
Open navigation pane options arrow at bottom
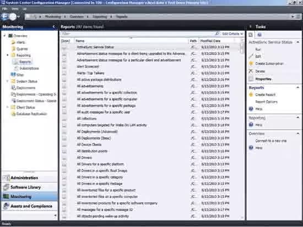55,215
